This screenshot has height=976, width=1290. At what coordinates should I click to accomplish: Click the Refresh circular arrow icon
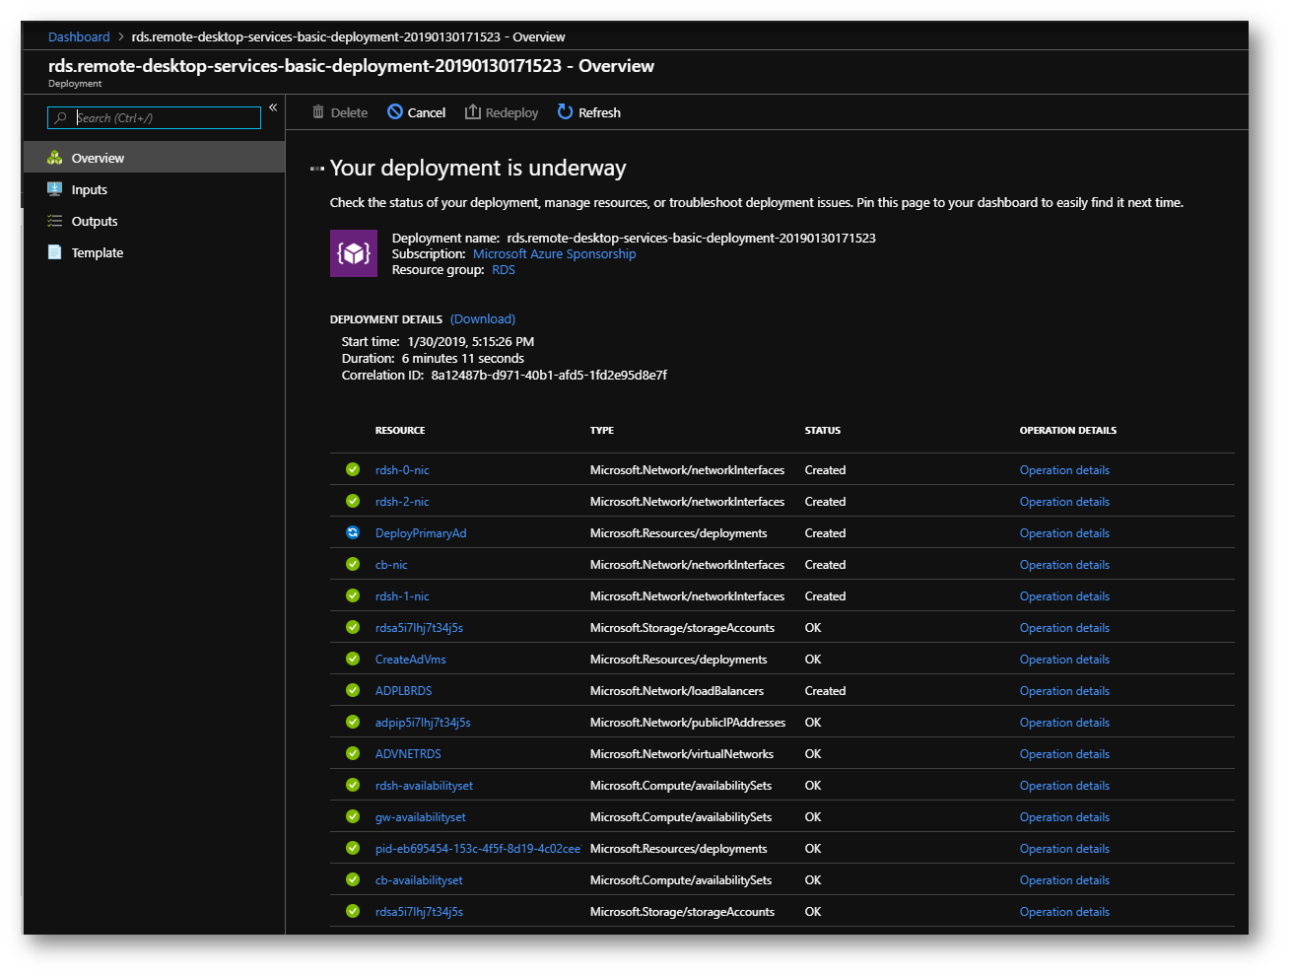click(565, 111)
